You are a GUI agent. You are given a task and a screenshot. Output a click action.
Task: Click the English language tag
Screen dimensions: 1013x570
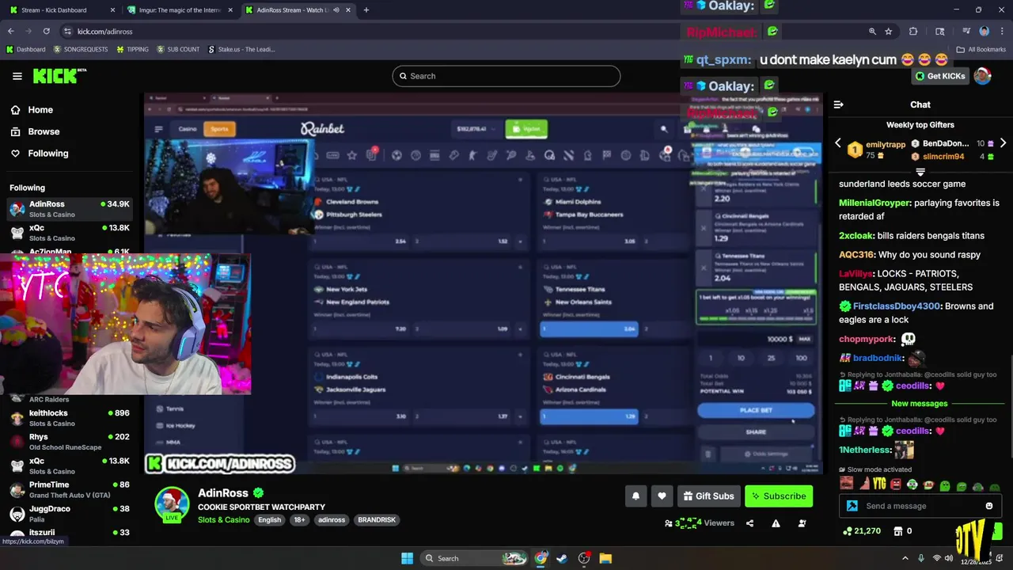pos(269,520)
